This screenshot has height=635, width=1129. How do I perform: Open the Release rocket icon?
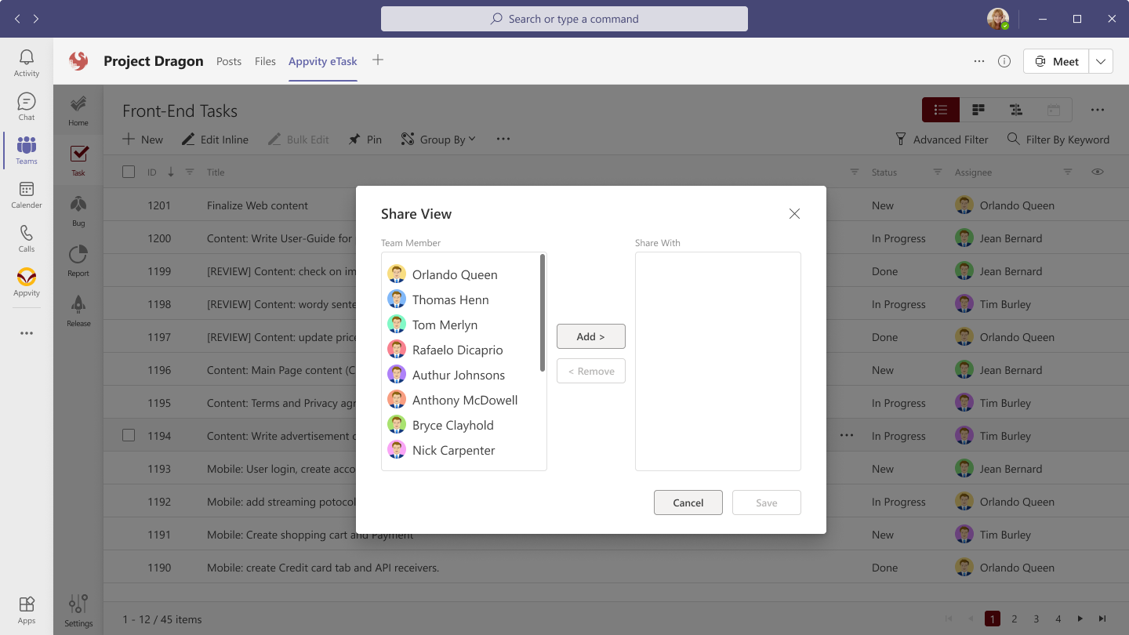78,310
